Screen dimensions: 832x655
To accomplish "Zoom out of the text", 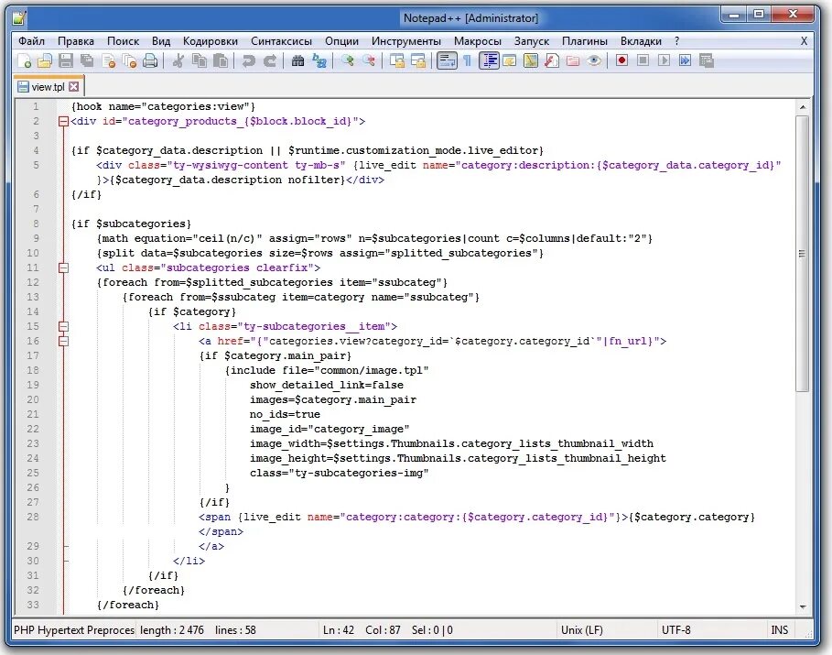I will [369, 60].
